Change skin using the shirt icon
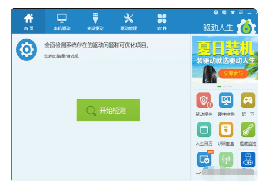Viewport: 265px width, 188px height. [232, 13]
